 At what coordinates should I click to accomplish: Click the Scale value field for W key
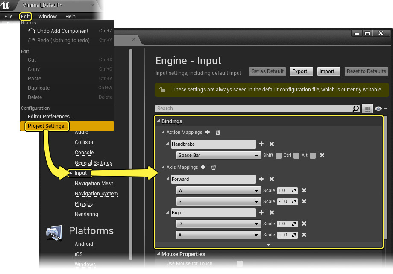(x=287, y=191)
